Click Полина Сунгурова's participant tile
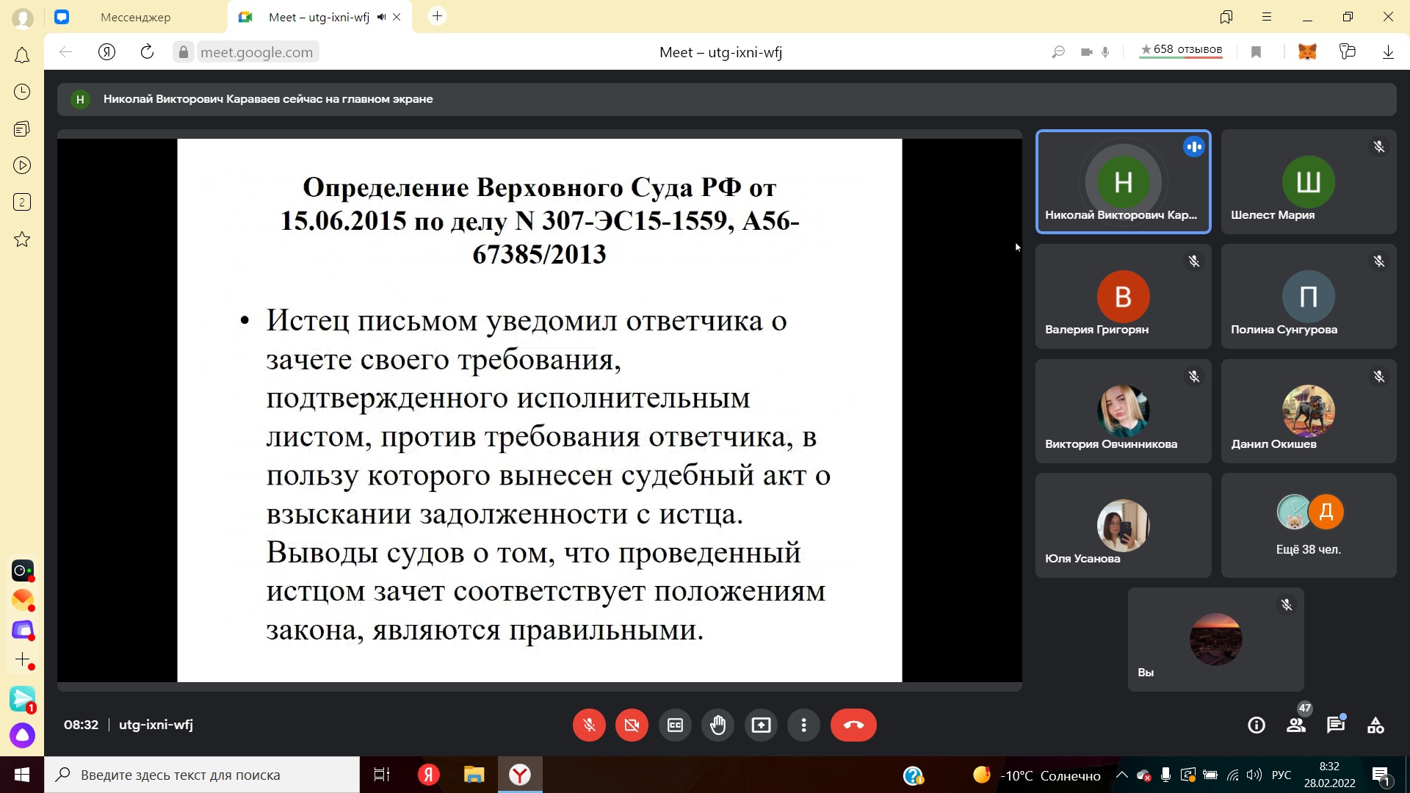 pyautogui.click(x=1309, y=297)
